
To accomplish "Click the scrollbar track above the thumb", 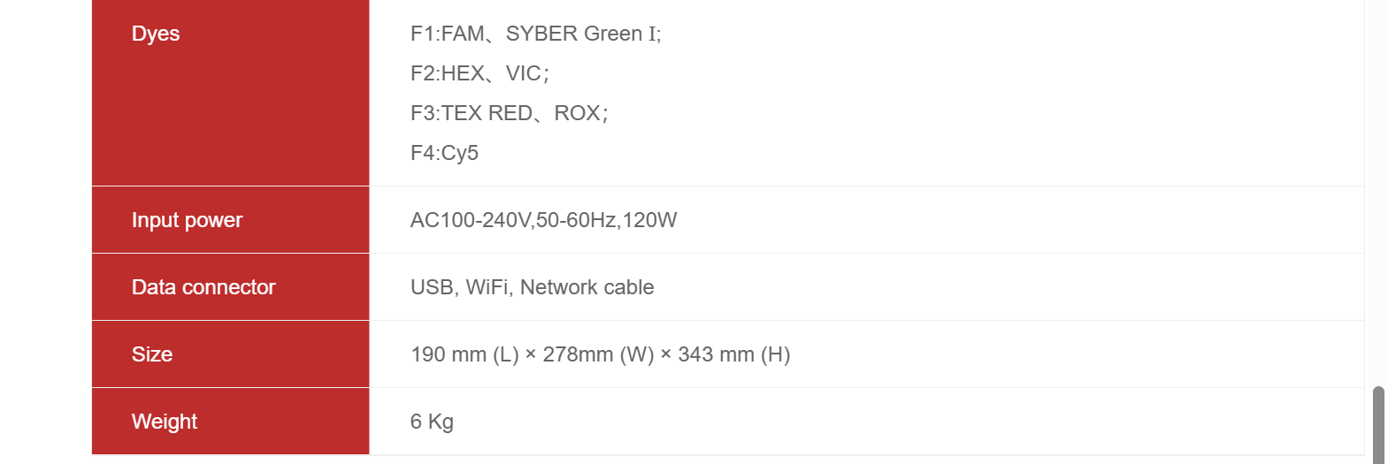I will pyautogui.click(x=1378, y=177).
